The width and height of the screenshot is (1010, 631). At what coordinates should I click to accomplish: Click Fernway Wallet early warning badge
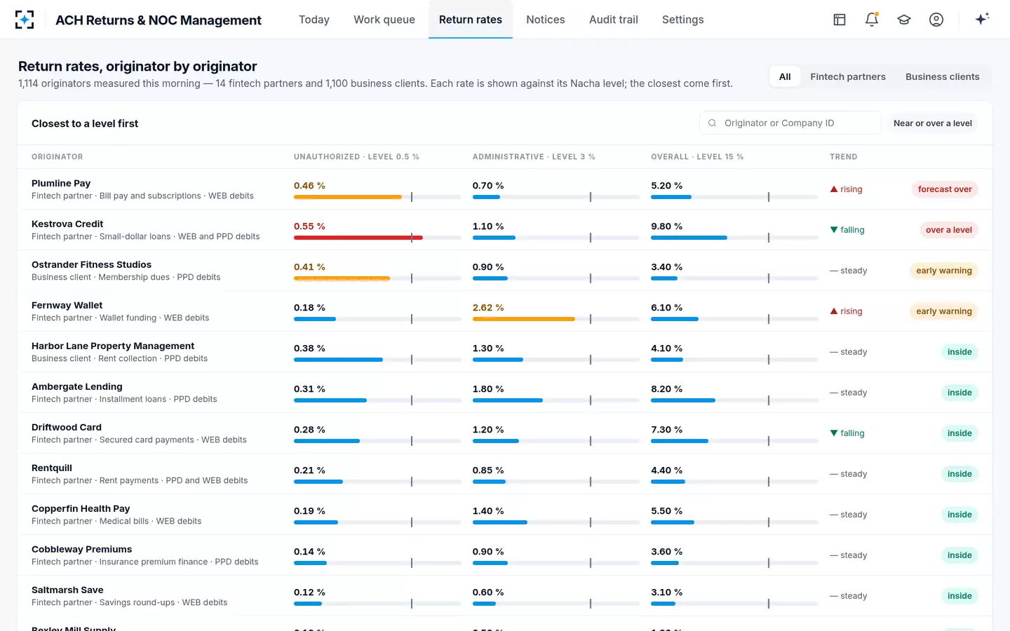[x=944, y=311]
